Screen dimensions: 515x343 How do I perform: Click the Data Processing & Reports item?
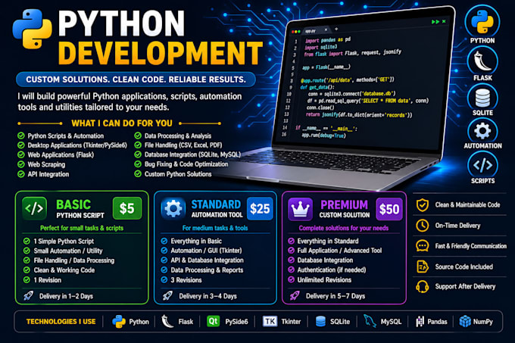[x=207, y=270]
